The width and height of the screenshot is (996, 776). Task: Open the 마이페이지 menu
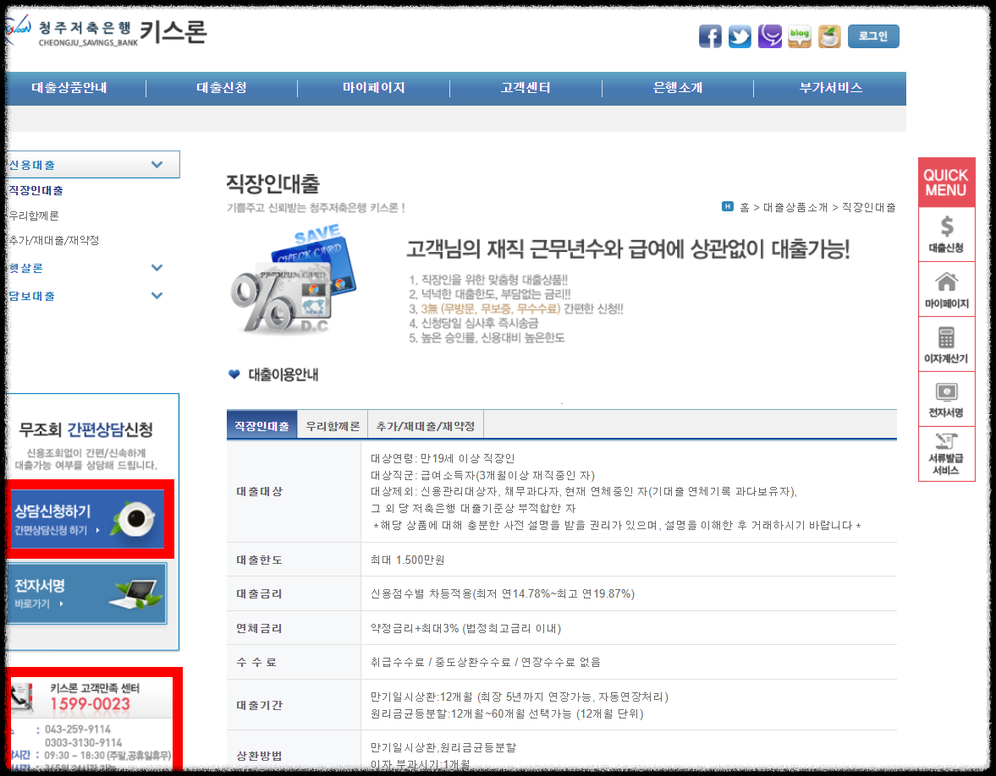[x=373, y=88]
